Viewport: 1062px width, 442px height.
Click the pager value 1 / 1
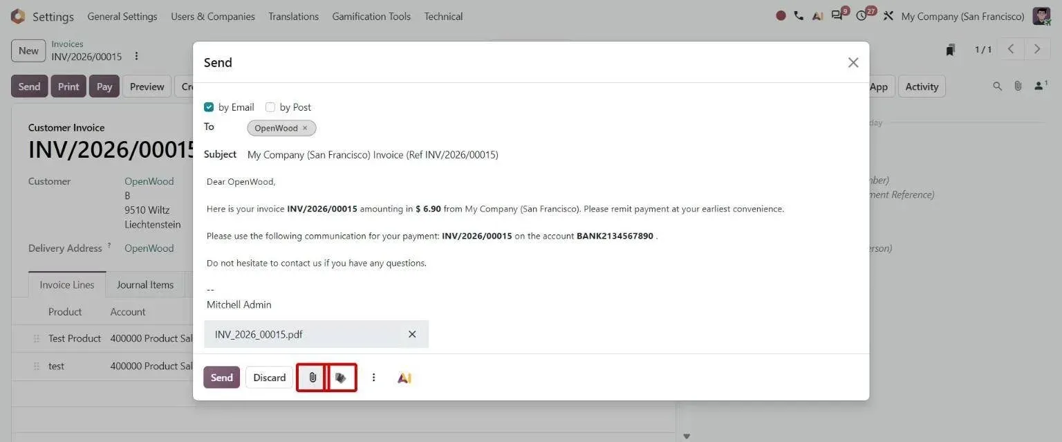pos(983,50)
